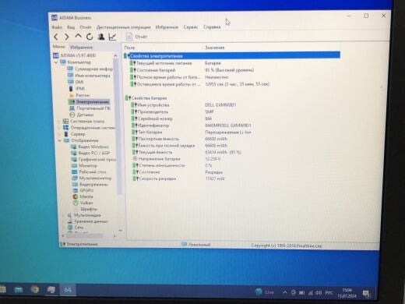The height and width of the screenshot is (304, 405).
Task: Select the GPGPU icon in tree
Action: 75,190
